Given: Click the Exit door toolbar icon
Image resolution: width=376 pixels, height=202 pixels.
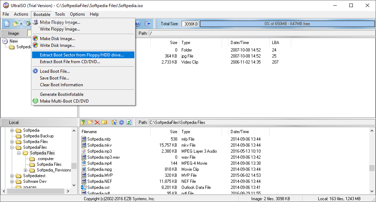Looking at the screenshot, I should (148, 24).
